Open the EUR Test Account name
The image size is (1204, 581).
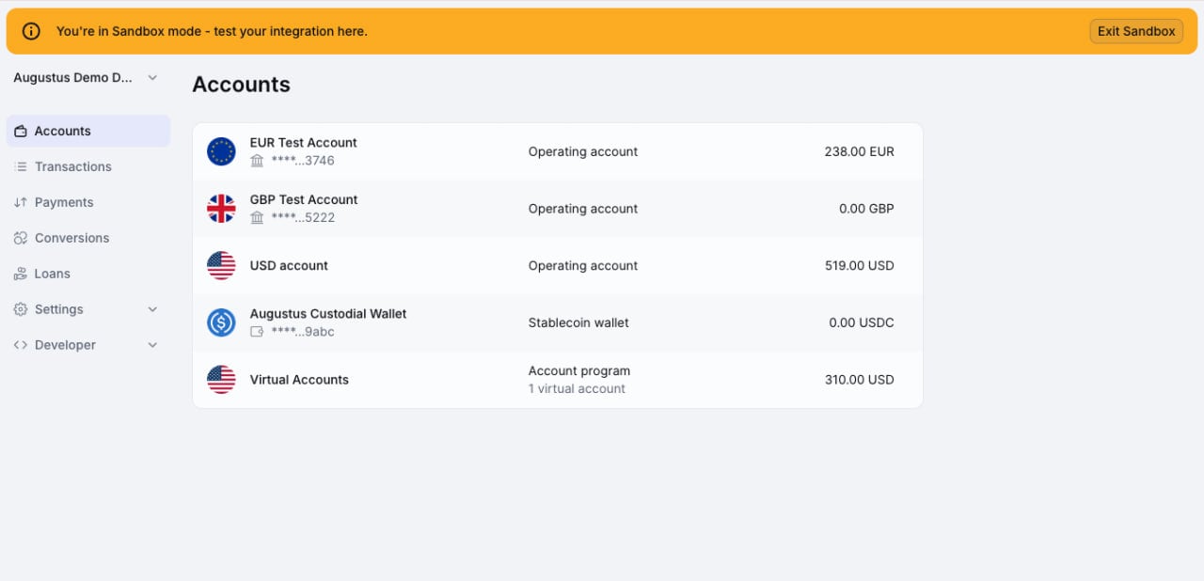[x=303, y=143]
